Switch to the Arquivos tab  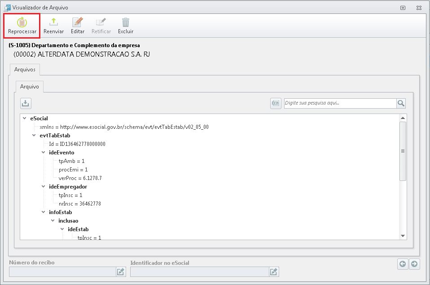pos(25,70)
